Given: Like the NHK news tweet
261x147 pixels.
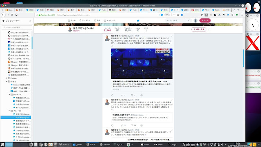Looking at the screenshot, I should click(132, 95).
